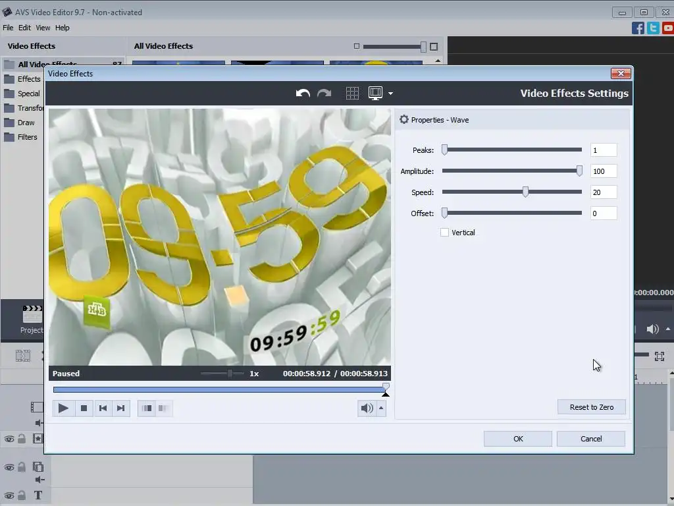Open the File menu

point(8,28)
